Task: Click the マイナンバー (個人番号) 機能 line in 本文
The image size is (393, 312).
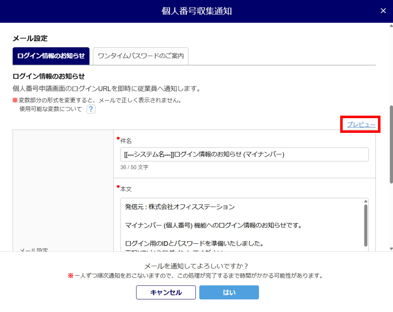Action: 213,225
